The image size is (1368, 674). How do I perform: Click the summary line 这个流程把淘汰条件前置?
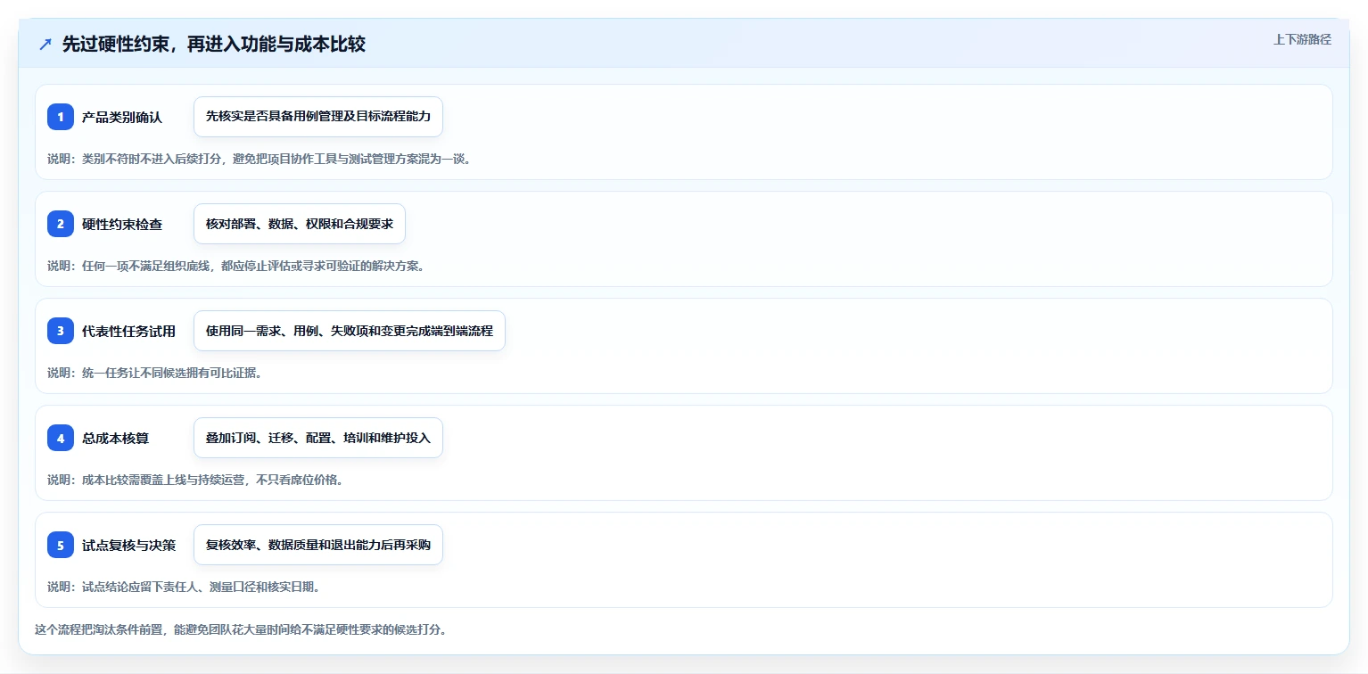point(240,629)
